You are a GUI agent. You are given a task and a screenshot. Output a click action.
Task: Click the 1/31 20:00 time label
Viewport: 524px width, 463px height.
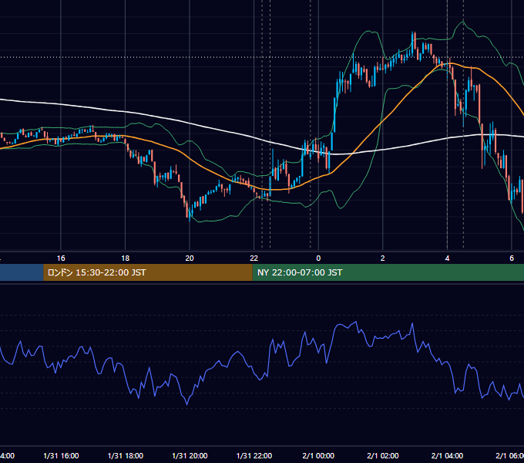190,455
